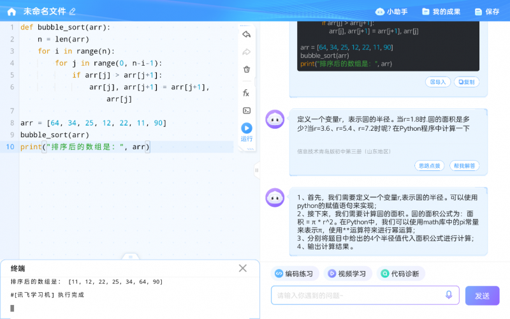Collapse terminal via handle above 终端

point(131,257)
